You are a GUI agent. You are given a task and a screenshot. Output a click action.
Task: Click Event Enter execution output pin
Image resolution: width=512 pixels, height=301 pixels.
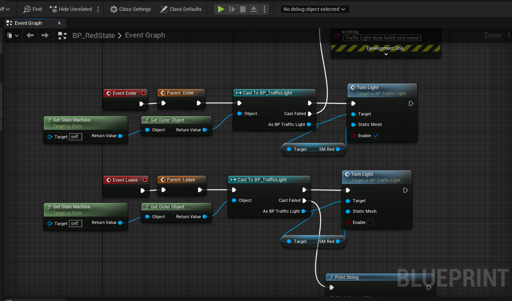[x=142, y=103]
